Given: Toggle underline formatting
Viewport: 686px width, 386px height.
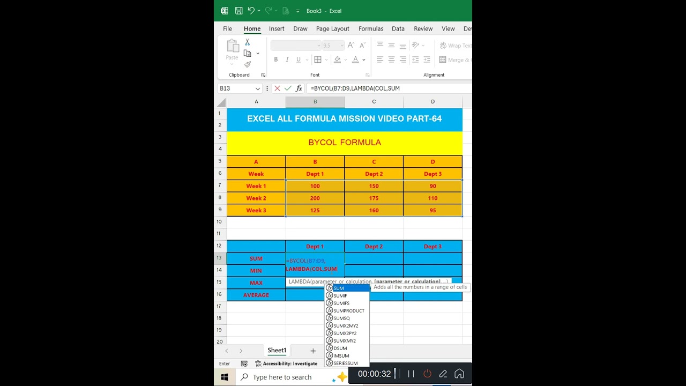Looking at the screenshot, I should point(298,60).
